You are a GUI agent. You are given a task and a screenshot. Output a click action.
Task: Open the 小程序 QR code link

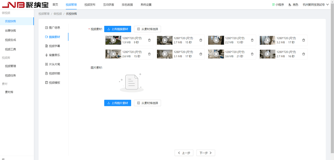[278, 5]
